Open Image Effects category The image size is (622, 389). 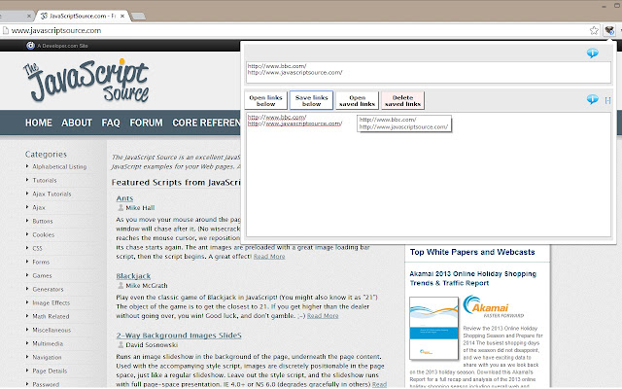pos(52,302)
